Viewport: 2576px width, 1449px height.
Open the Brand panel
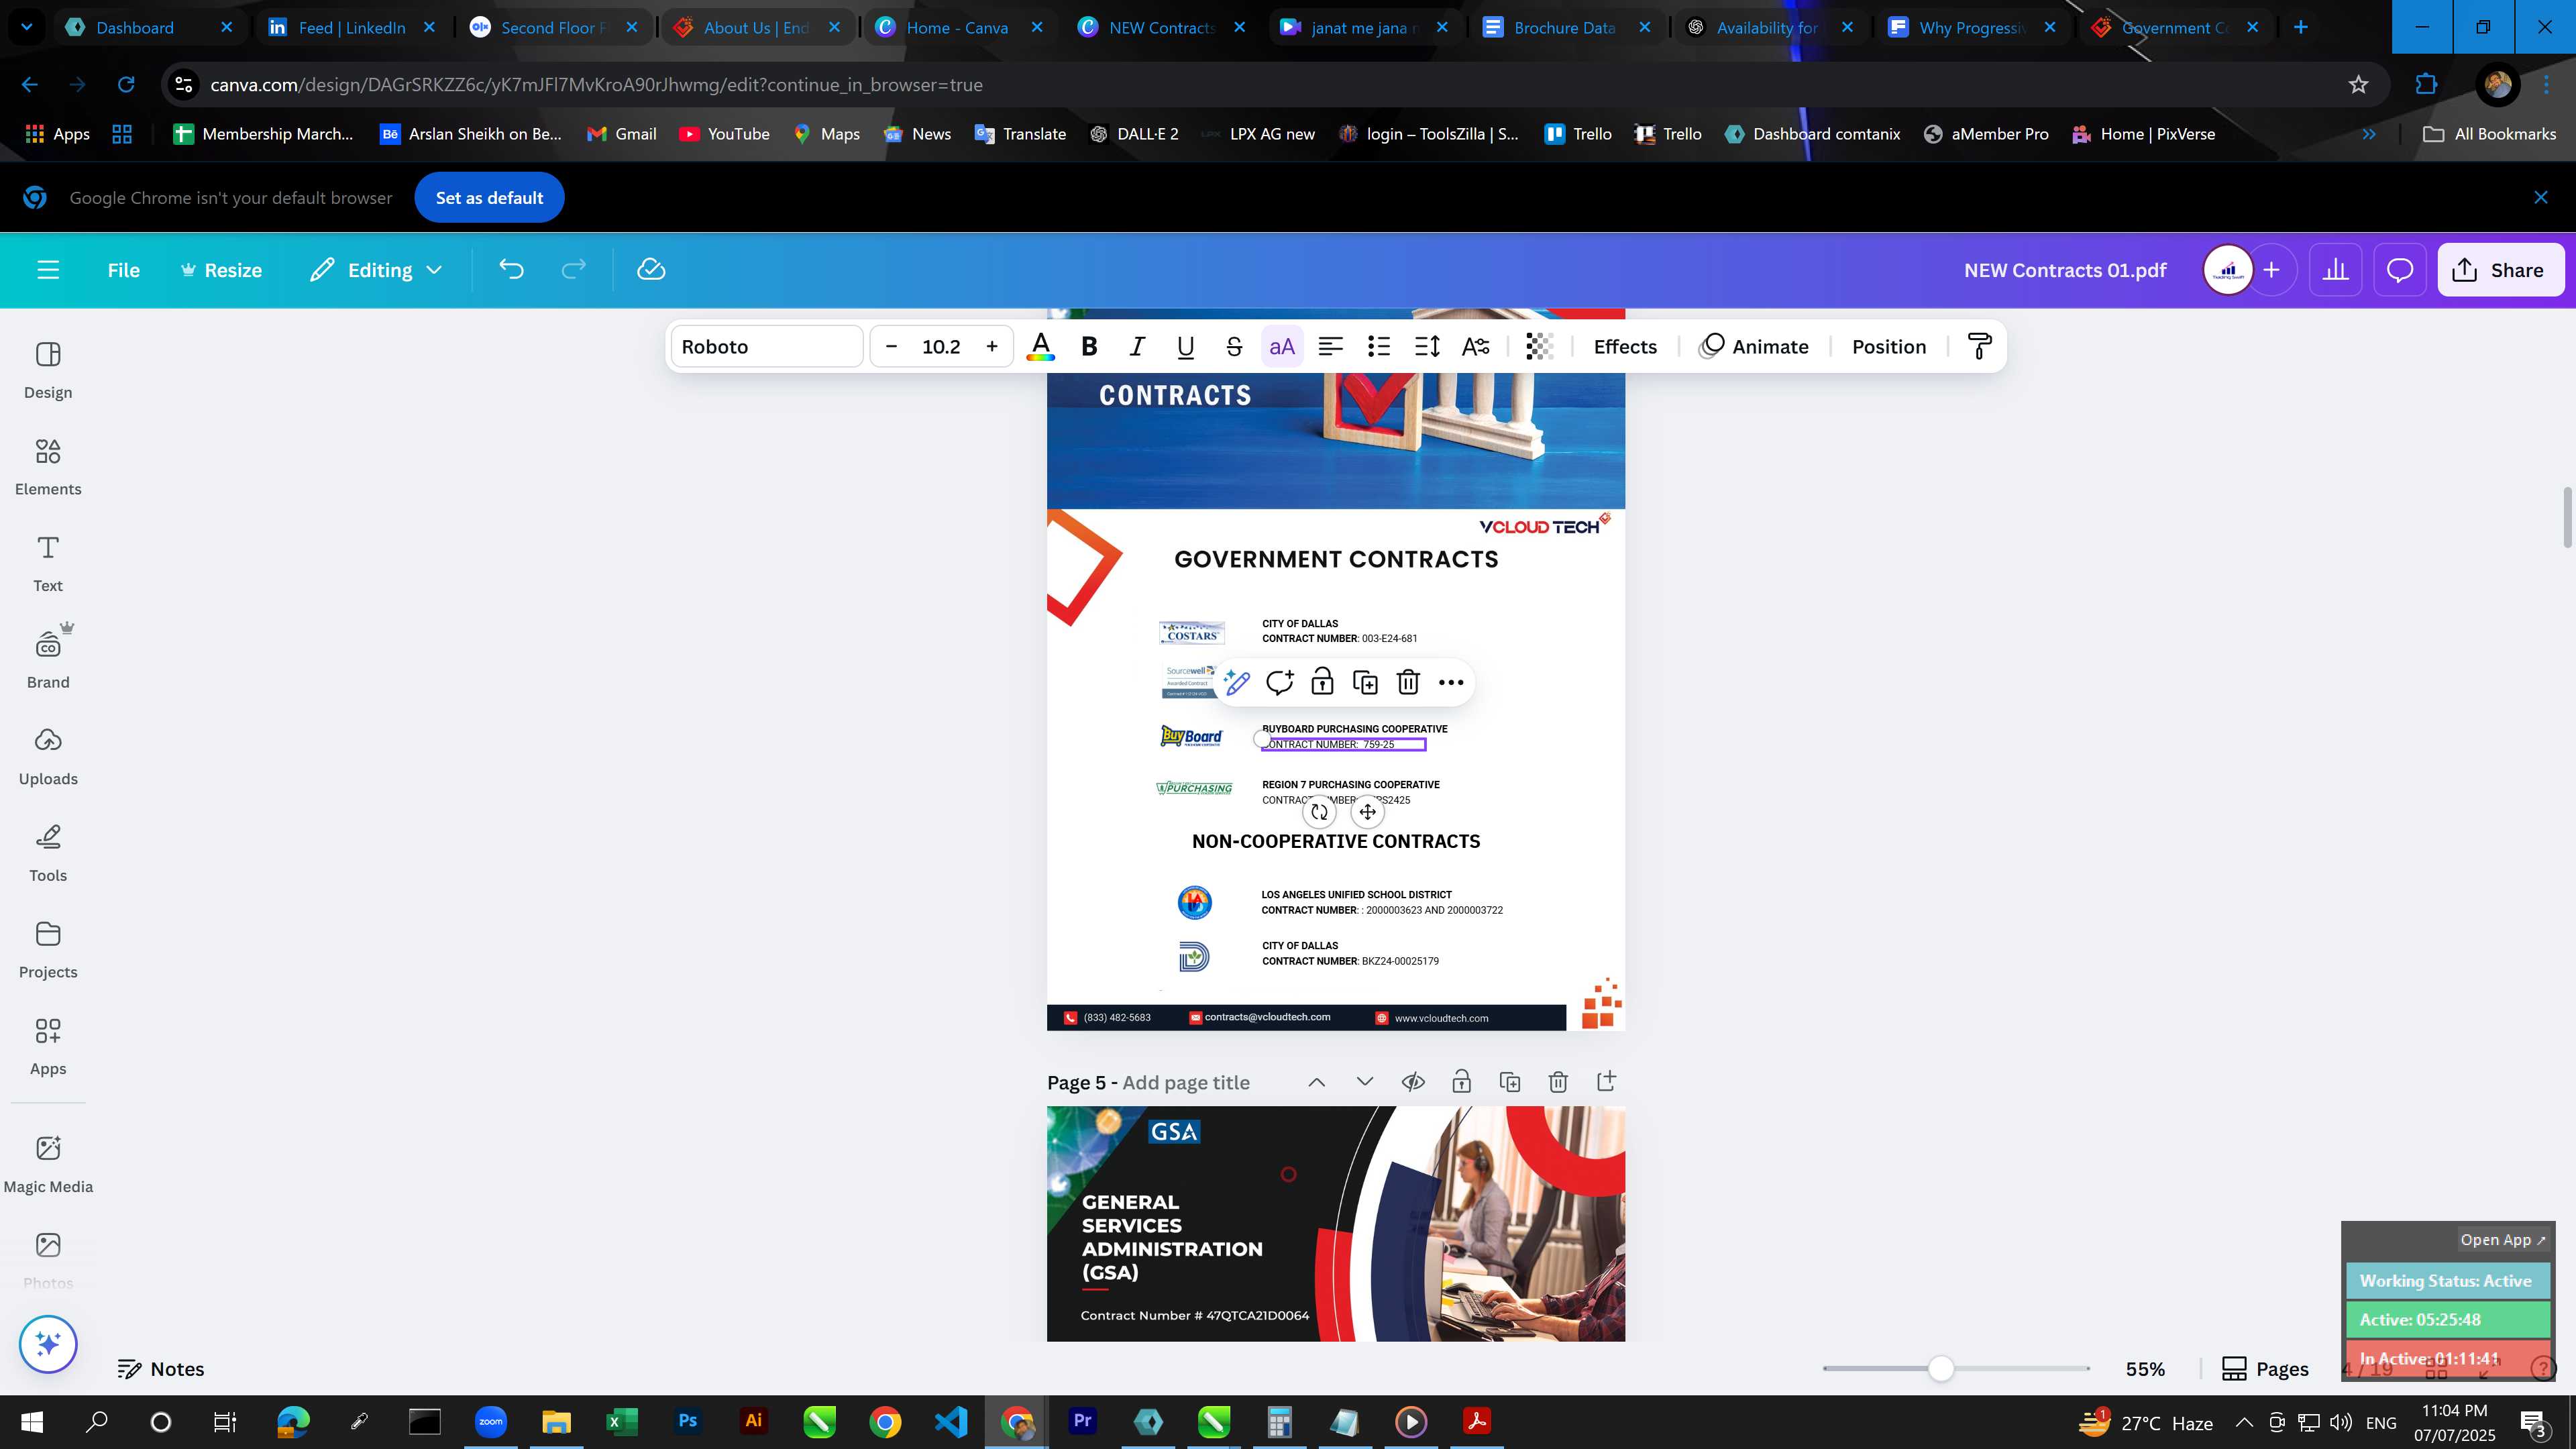48,660
